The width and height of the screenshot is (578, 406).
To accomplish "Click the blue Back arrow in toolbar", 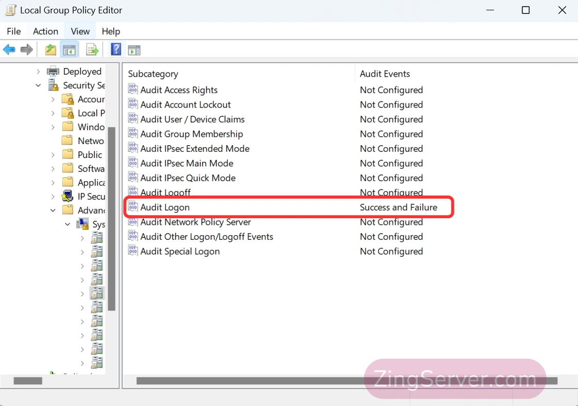I will point(9,49).
